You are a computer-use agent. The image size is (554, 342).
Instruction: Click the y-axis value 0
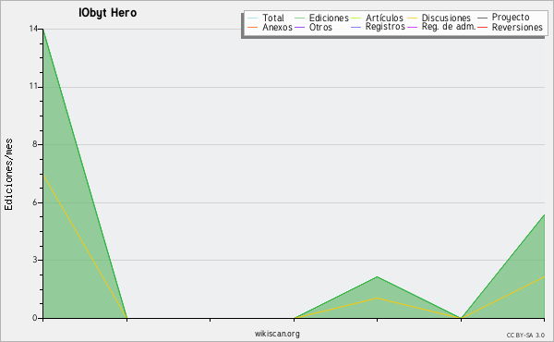click(35, 318)
